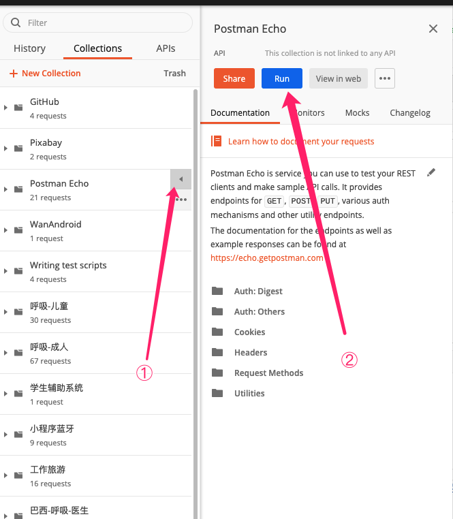Viewport: 453px width, 519px height.
Task: Click the documentation book icon
Action: 217,141
